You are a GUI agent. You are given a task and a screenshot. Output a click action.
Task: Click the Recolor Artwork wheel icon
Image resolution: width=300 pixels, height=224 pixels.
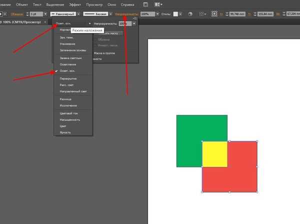tap(190, 14)
